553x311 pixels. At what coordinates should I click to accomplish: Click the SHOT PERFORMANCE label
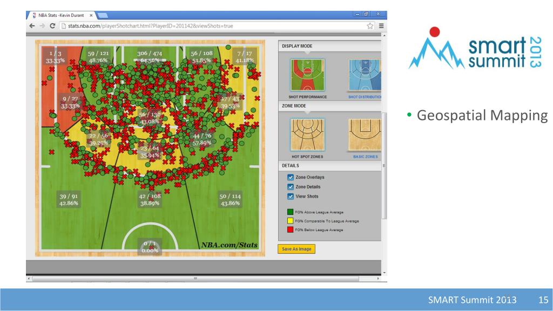click(307, 97)
